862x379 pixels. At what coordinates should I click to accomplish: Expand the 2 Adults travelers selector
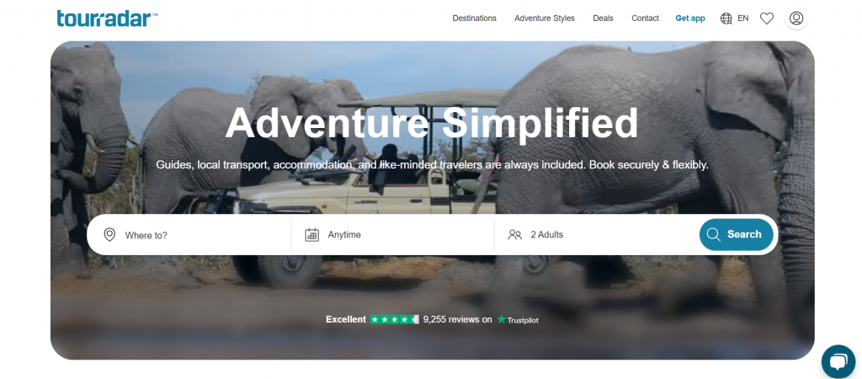(x=597, y=235)
